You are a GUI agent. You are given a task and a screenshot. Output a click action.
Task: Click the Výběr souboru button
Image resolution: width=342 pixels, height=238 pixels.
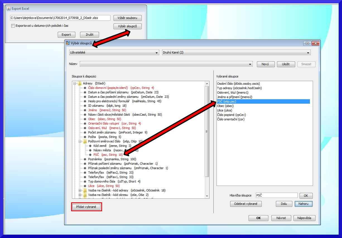127,18
